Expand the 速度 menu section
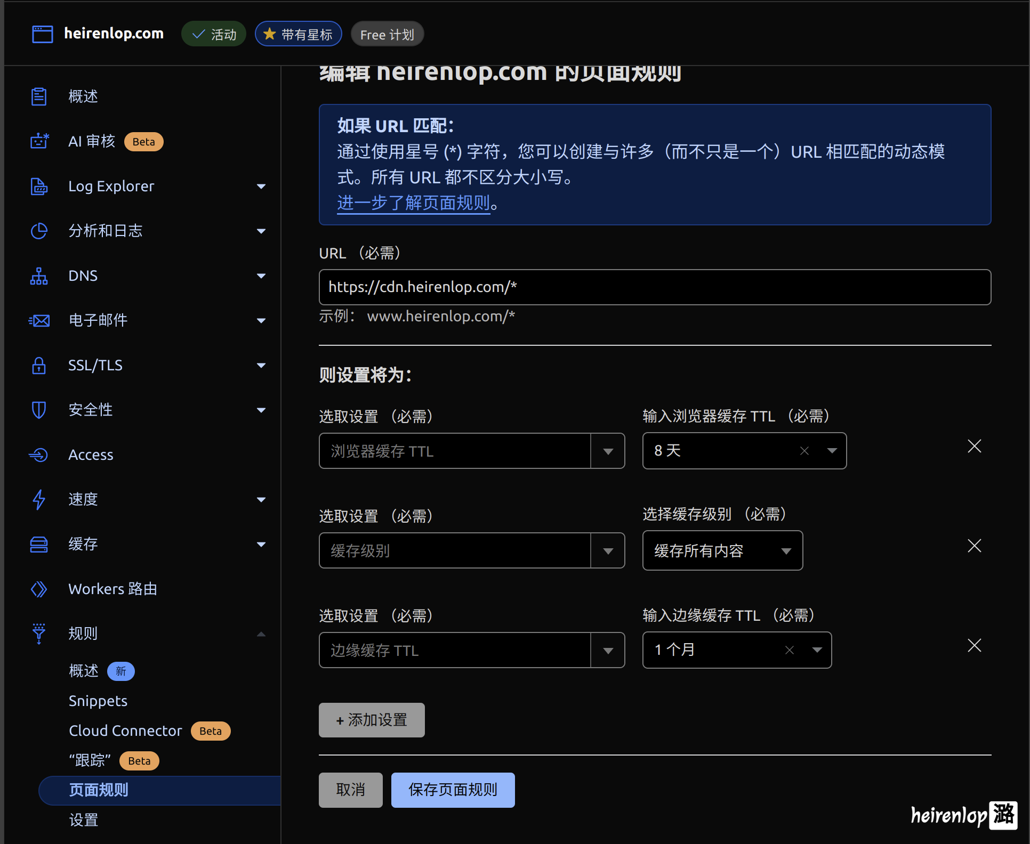Image resolution: width=1030 pixels, height=844 pixels. [261, 500]
